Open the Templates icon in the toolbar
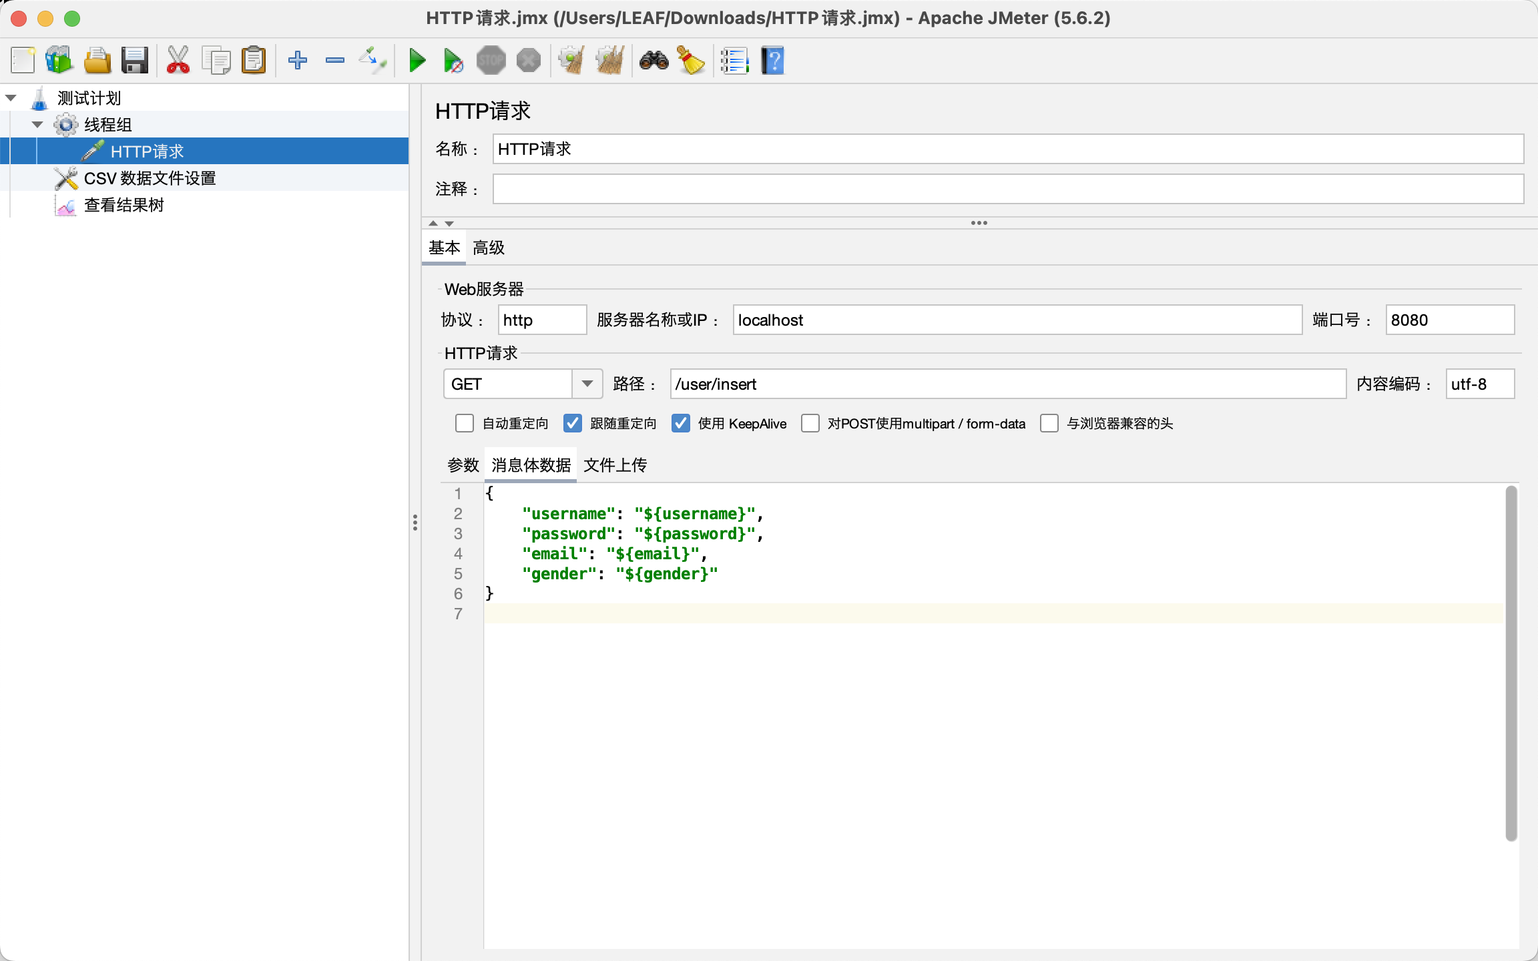The width and height of the screenshot is (1538, 961). click(59, 61)
